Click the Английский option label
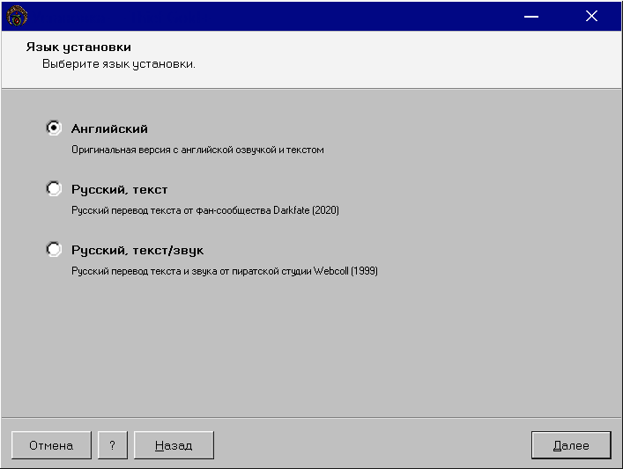 click(x=109, y=128)
